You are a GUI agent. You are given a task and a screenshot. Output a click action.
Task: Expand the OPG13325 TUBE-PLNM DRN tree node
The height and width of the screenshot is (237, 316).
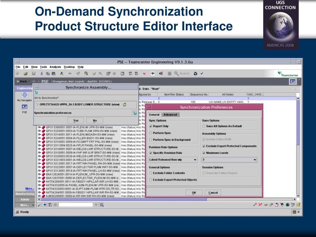[x=39, y=131]
